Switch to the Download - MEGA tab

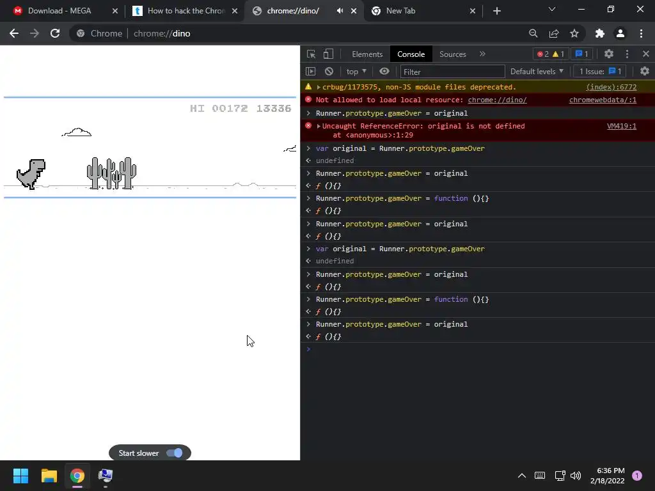click(x=59, y=11)
